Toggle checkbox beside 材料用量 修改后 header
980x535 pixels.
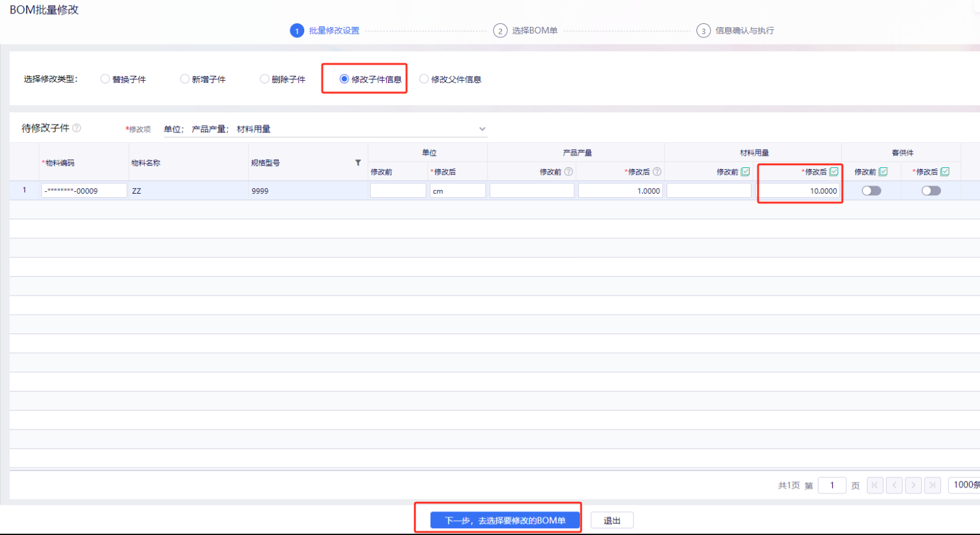click(x=834, y=172)
